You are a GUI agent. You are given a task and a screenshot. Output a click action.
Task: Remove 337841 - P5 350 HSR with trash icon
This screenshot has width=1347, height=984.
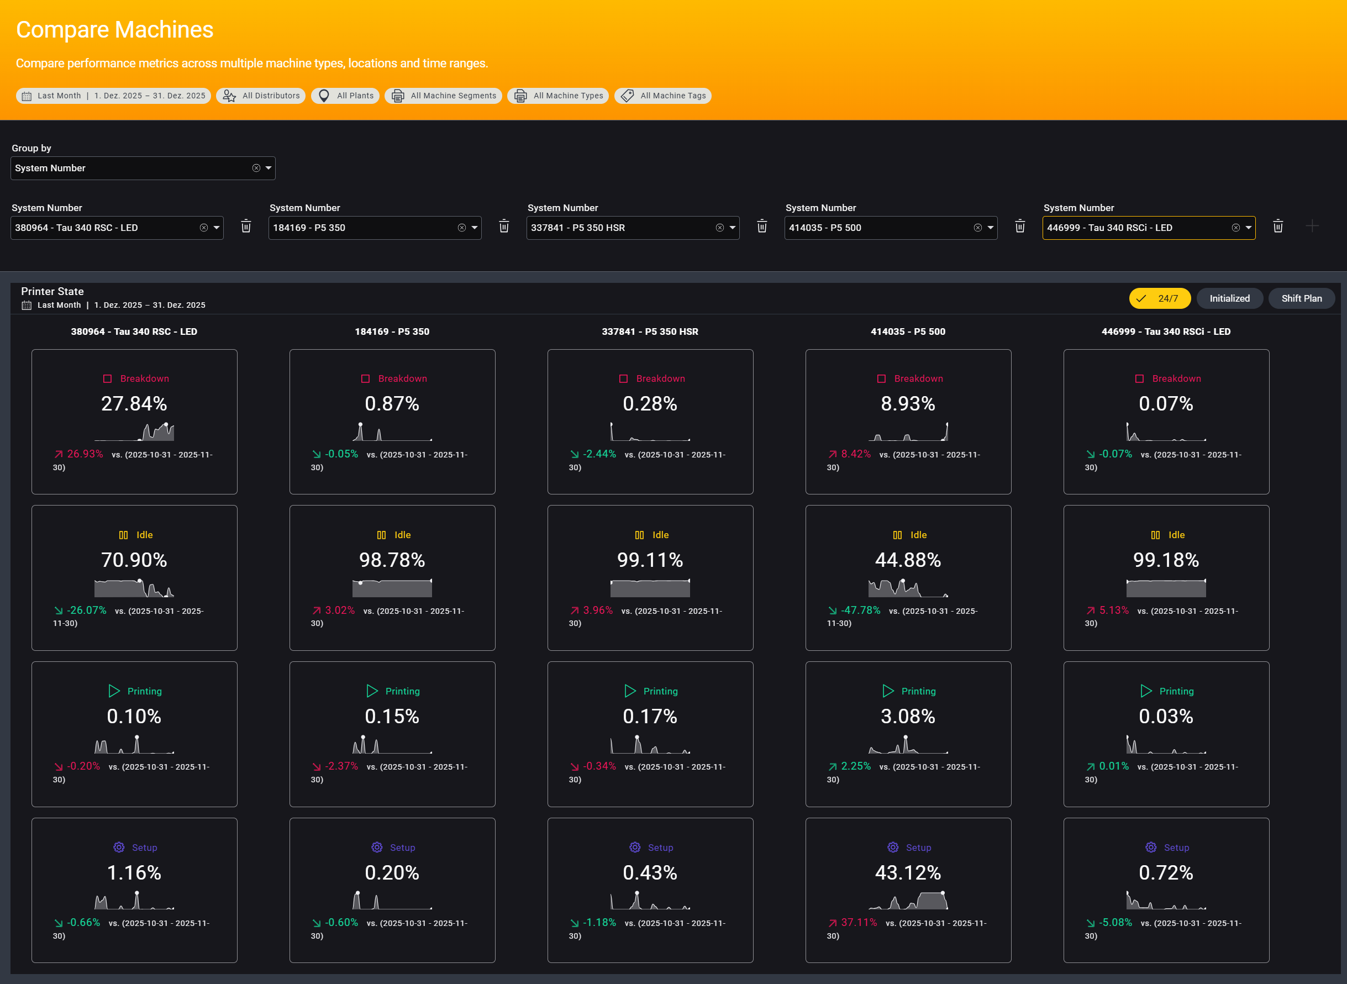coord(762,227)
